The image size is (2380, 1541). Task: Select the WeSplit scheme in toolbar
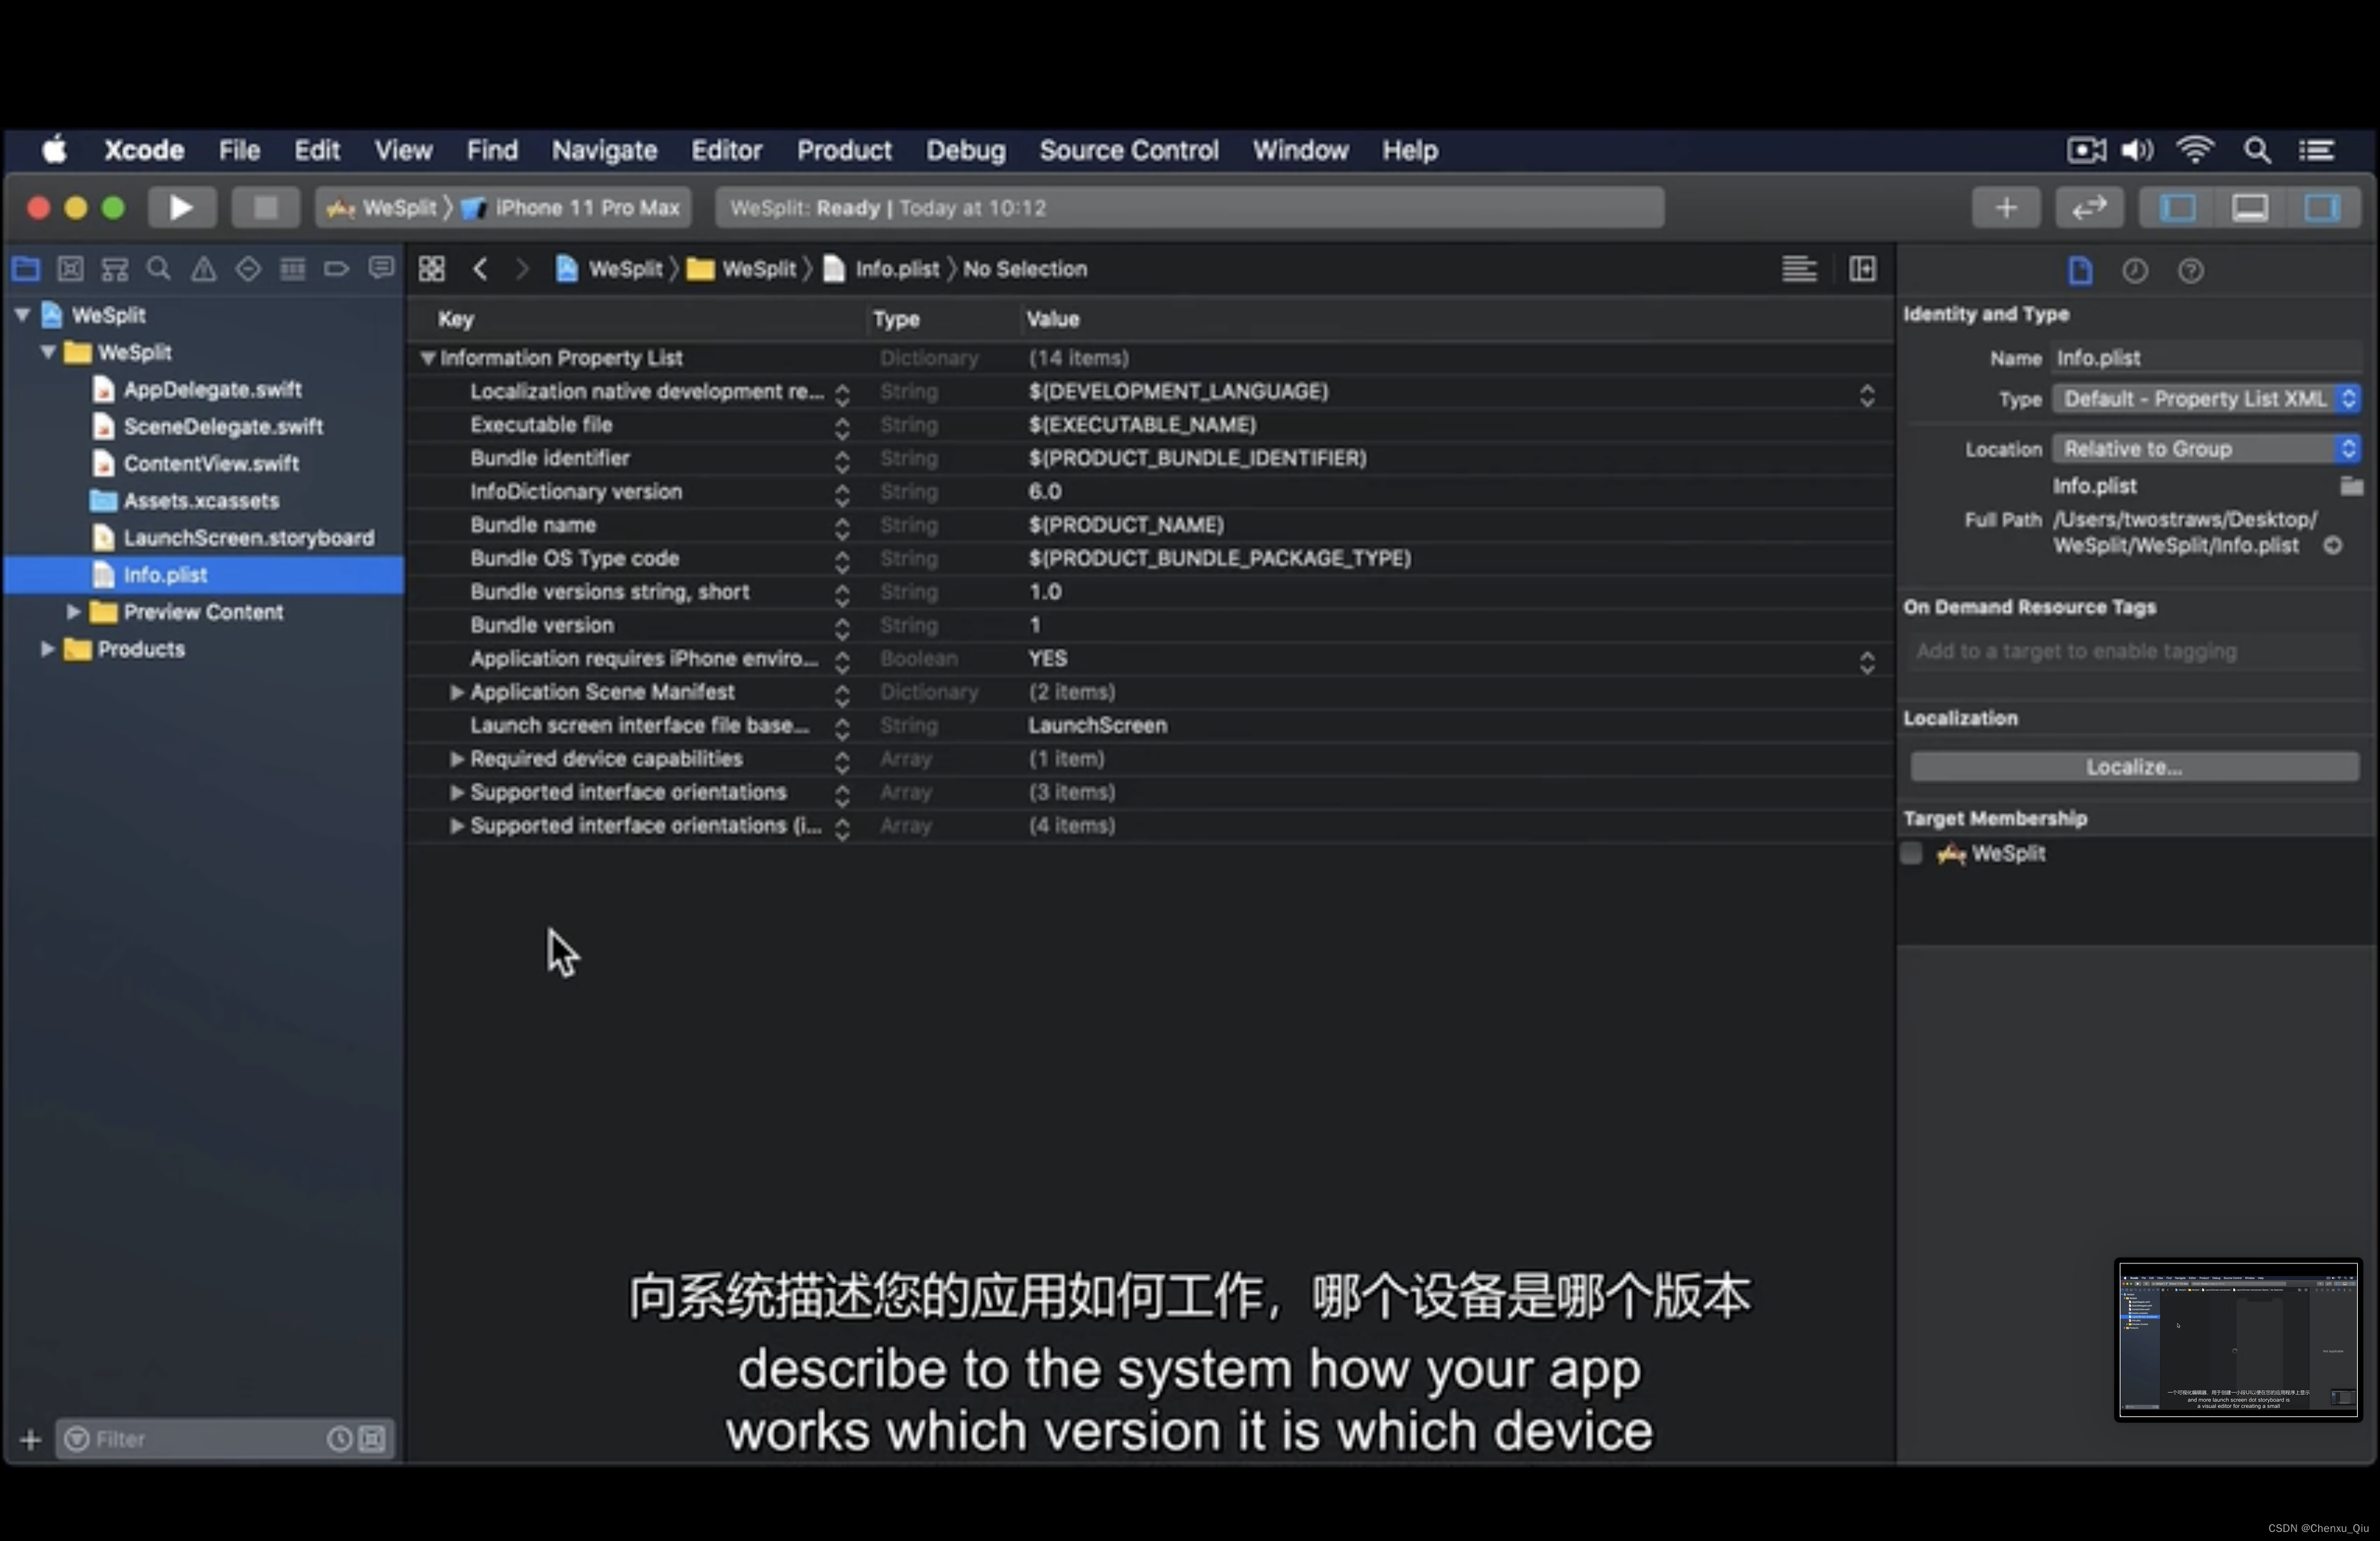pyautogui.click(x=384, y=208)
